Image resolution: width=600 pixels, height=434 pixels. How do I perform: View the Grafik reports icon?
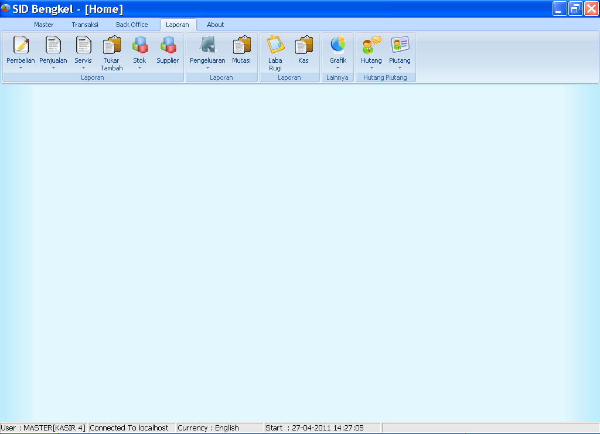(x=337, y=47)
